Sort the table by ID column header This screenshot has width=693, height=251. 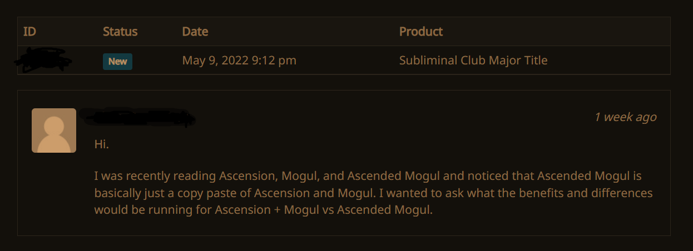pos(29,32)
